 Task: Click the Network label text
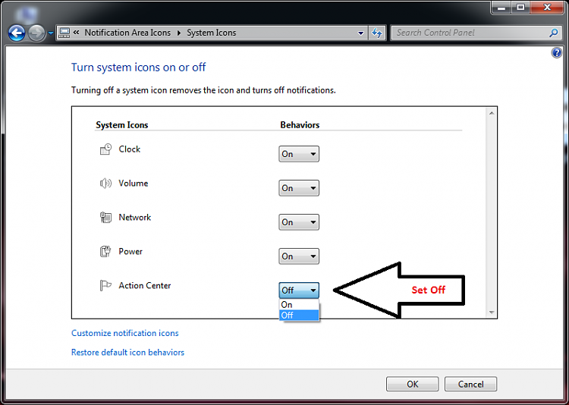coord(134,218)
